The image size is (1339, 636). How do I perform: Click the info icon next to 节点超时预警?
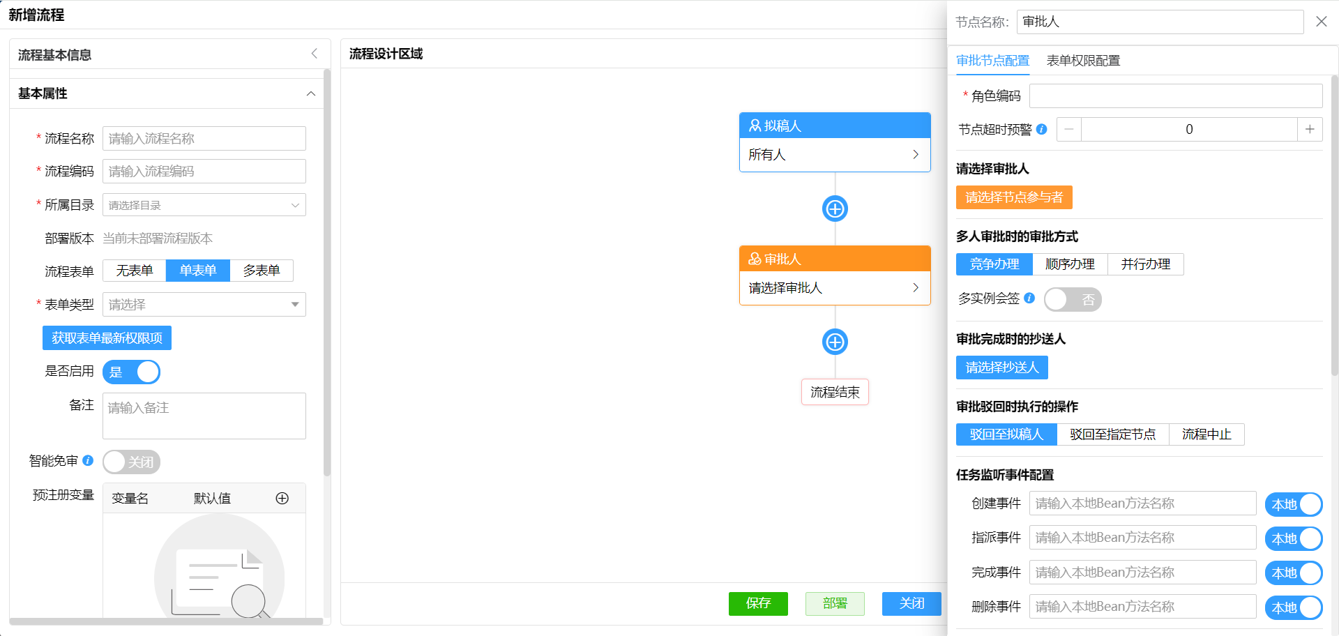pos(1042,129)
